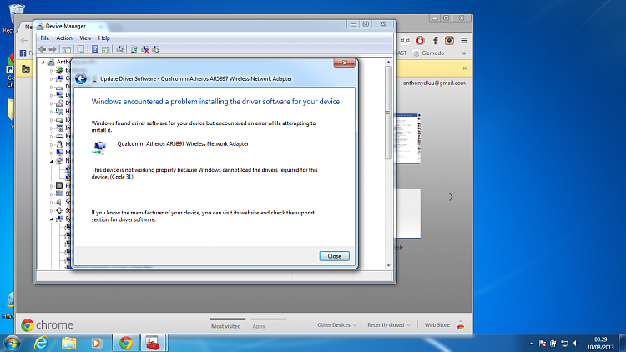Select the Network adapters category icon
The height and width of the screenshot is (352, 626).
click(59, 161)
